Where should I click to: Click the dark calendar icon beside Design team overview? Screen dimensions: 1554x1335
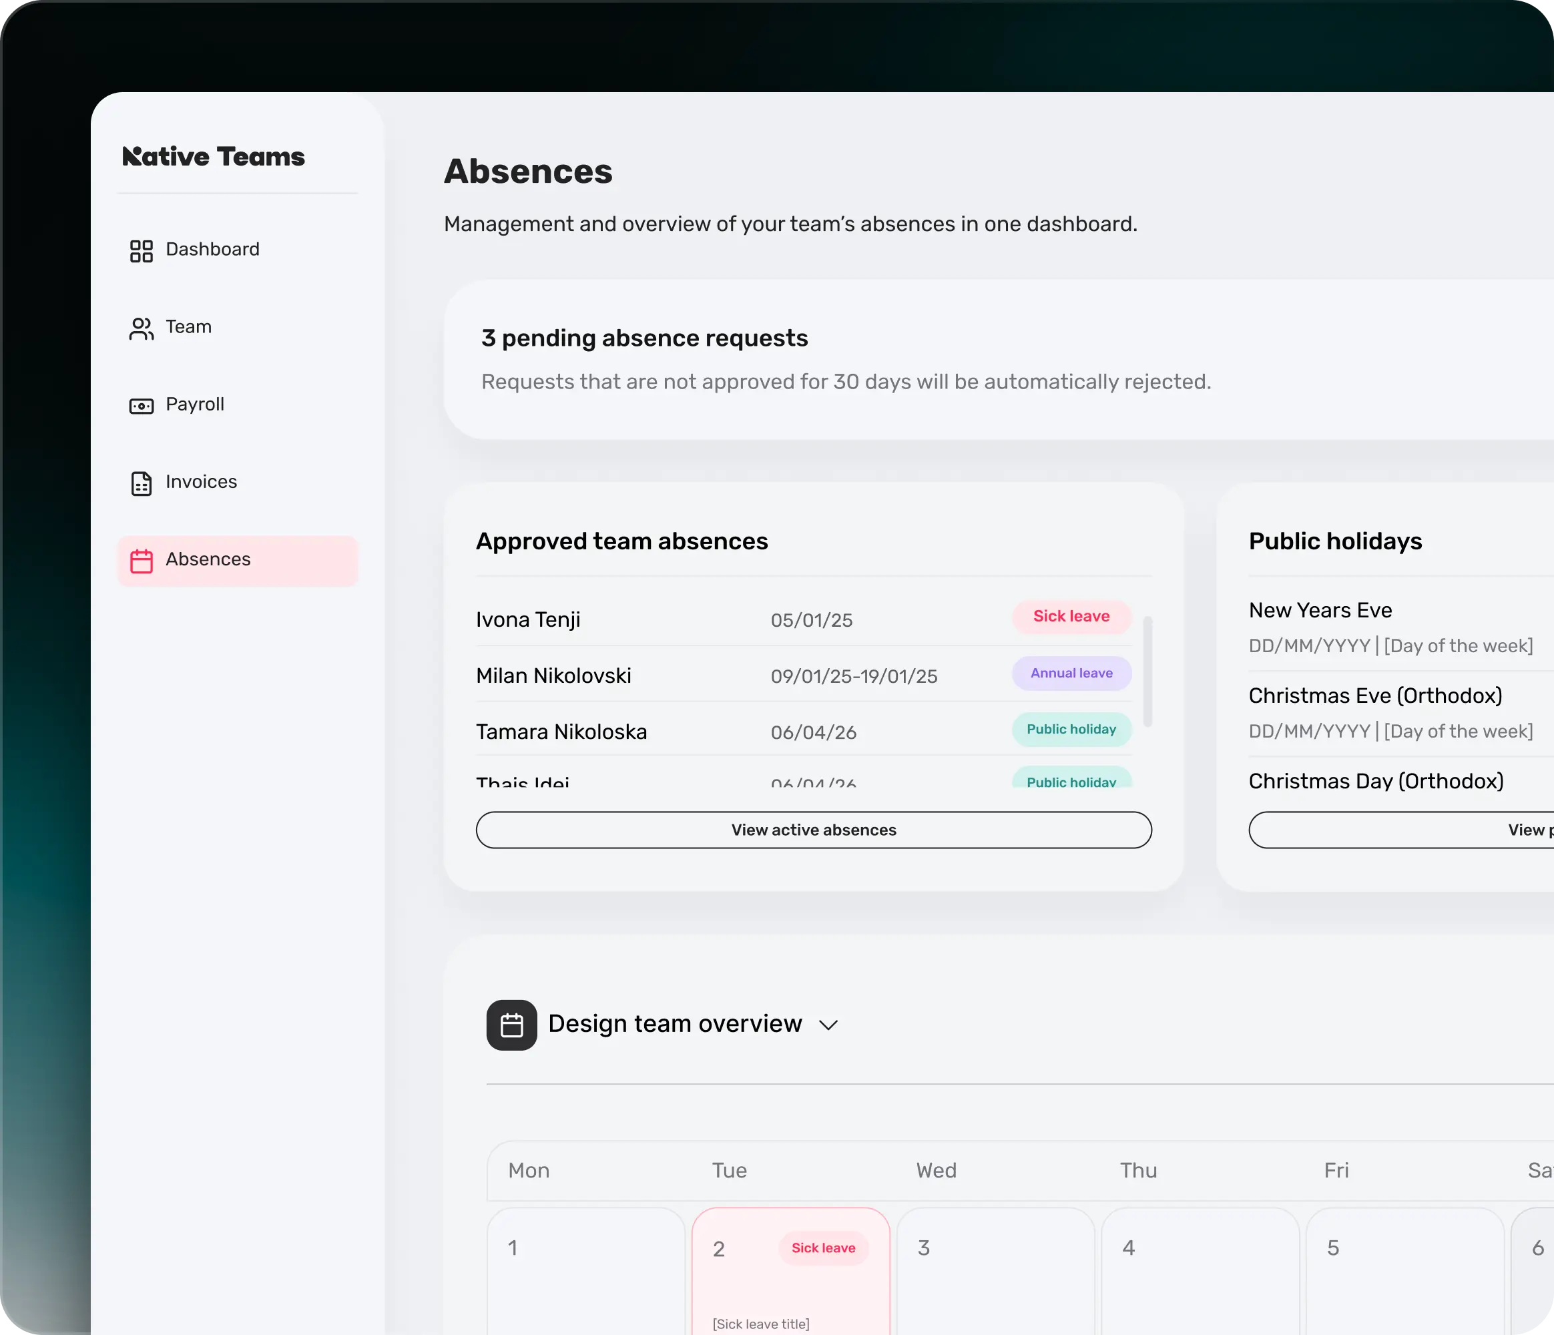pos(511,1025)
